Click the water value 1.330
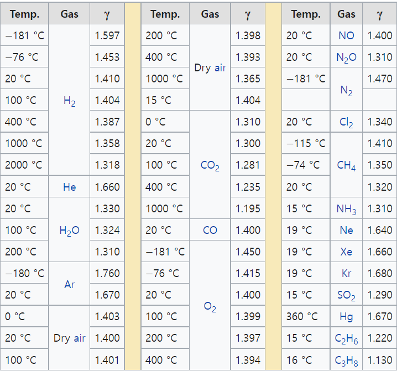 (x=107, y=208)
